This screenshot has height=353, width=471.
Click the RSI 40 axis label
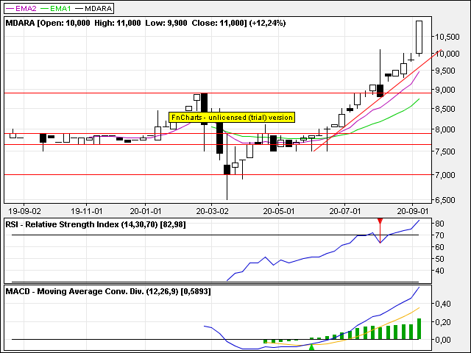coord(439,271)
